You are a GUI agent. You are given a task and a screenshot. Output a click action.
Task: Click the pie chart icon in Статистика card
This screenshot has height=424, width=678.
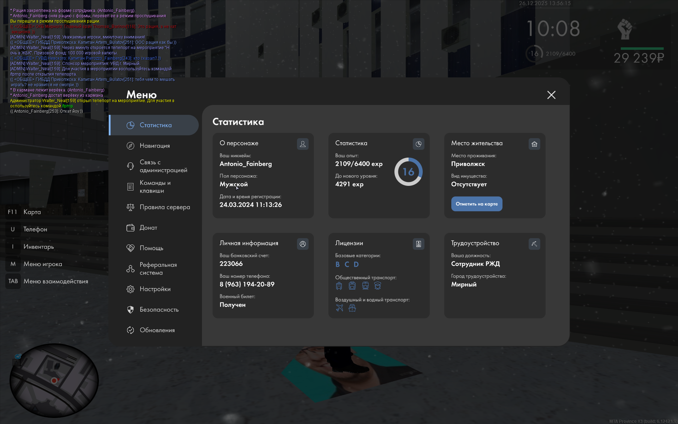click(418, 144)
